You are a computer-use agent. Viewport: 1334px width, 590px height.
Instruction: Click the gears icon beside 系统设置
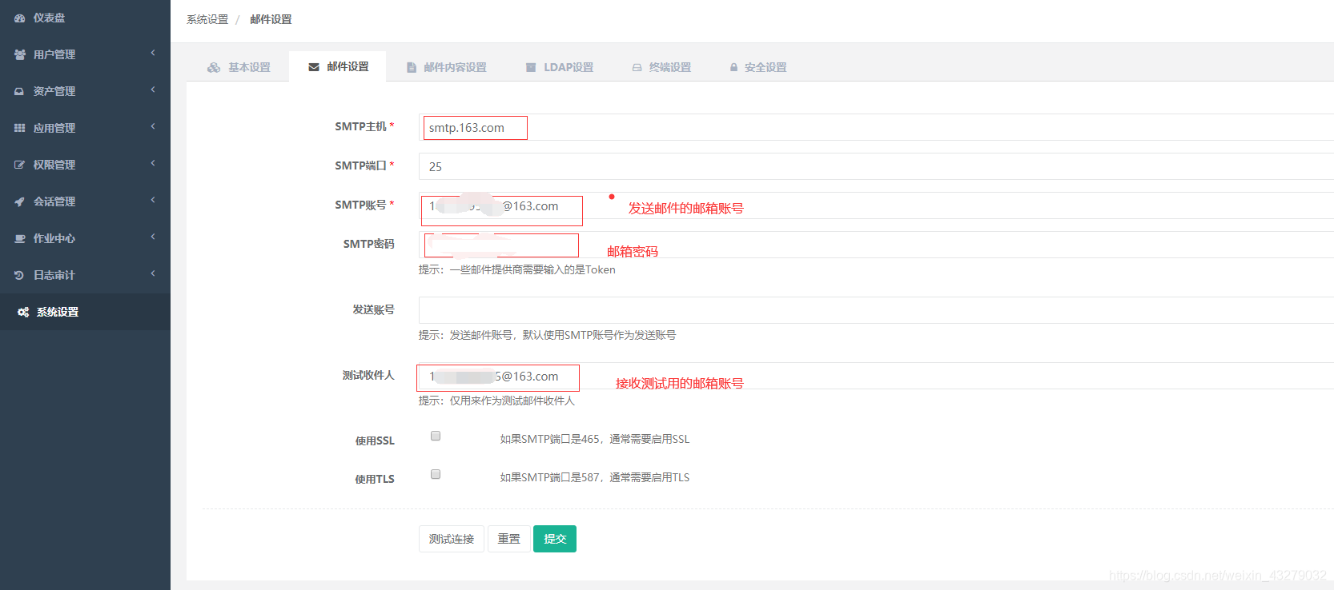click(x=23, y=313)
